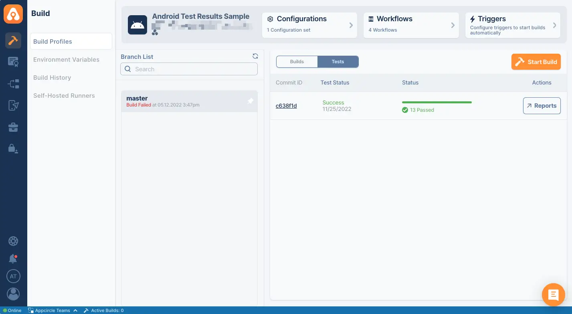Click the Android profile icon

tap(137, 25)
